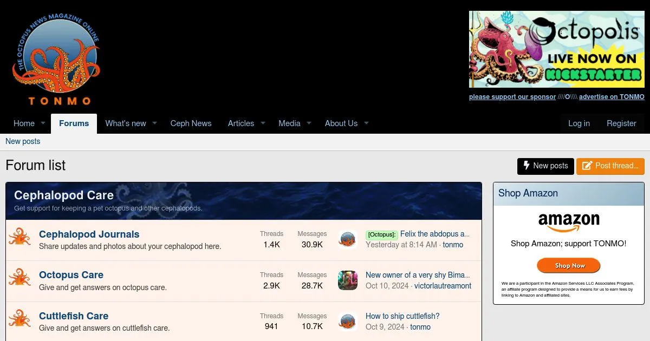Open the What's new tab
The height and width of the screenshot is (341, 650).
click(126, 123)
